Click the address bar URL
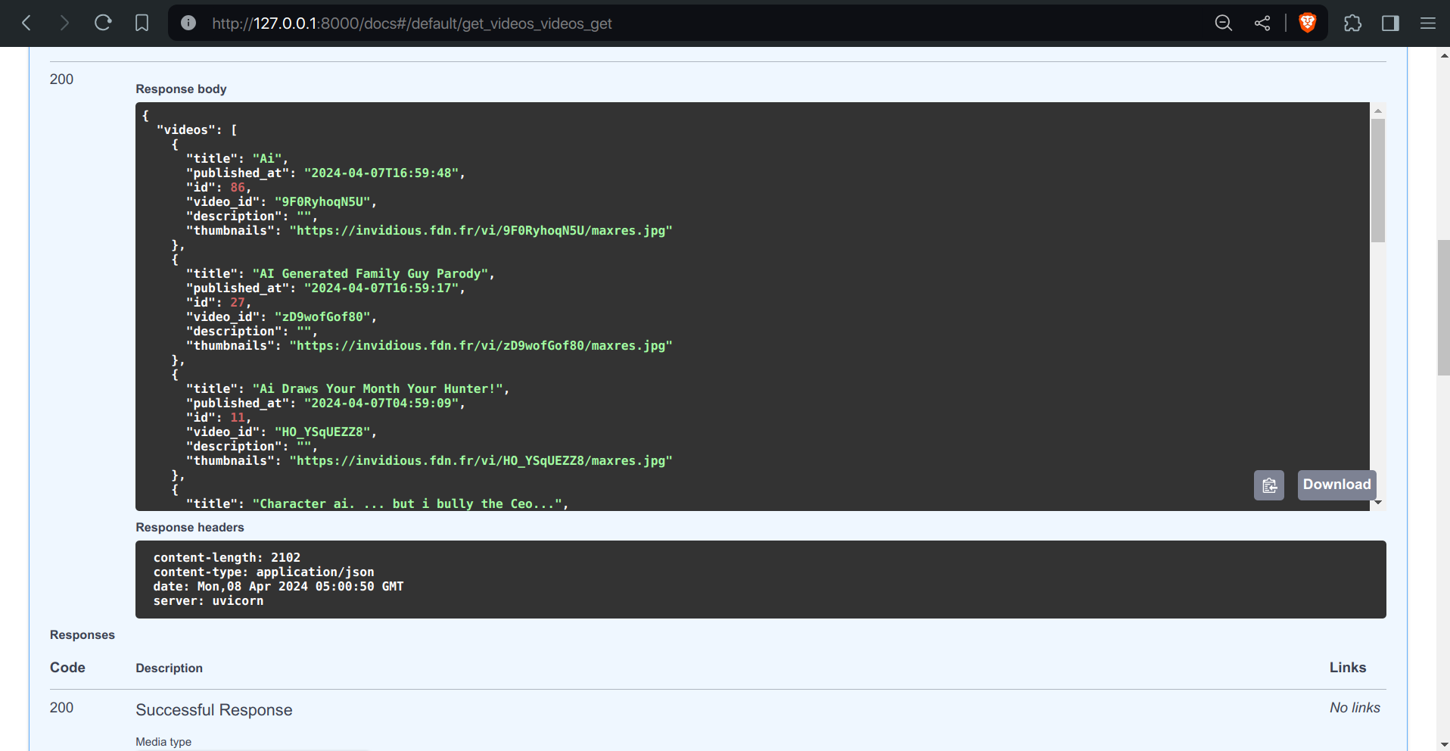 click(x=412, y=23)
